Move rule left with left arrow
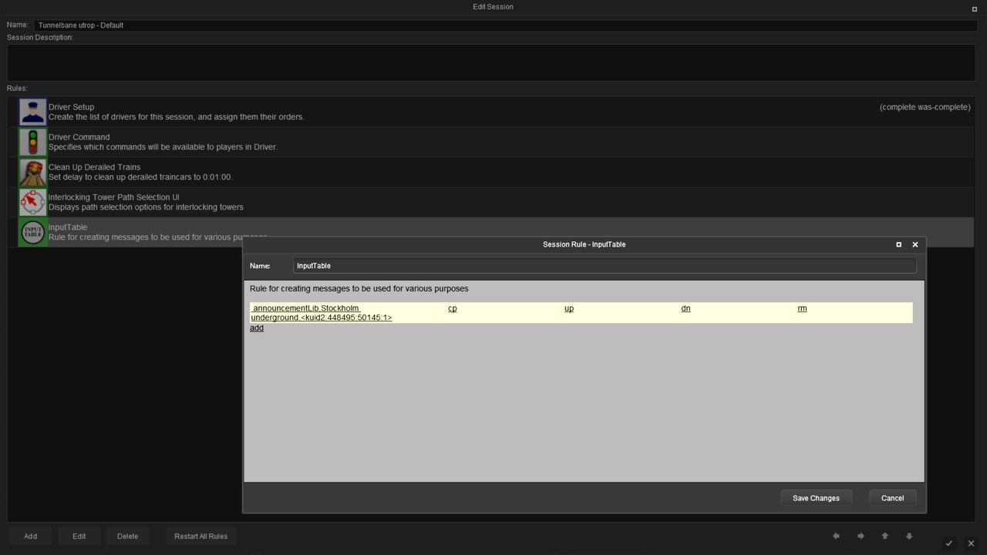The height and width of the screenshot is (555, 987). pyautogui.click(x=836, y=536)
